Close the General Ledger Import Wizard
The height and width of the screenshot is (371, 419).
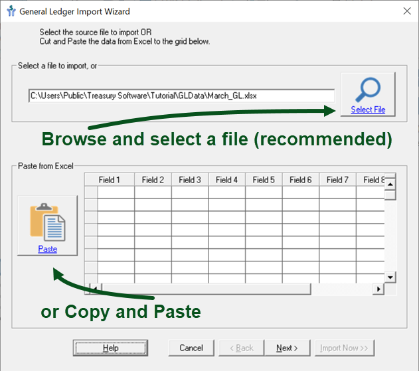pyautogui.click(x=407, y=11)
